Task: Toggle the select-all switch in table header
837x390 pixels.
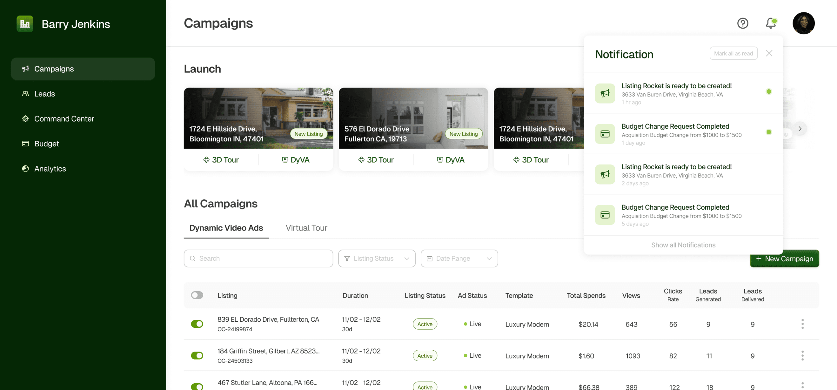Action: pos(197,295)
